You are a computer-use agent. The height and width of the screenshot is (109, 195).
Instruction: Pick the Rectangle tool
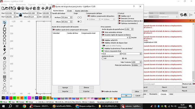(x=5, y=29)
